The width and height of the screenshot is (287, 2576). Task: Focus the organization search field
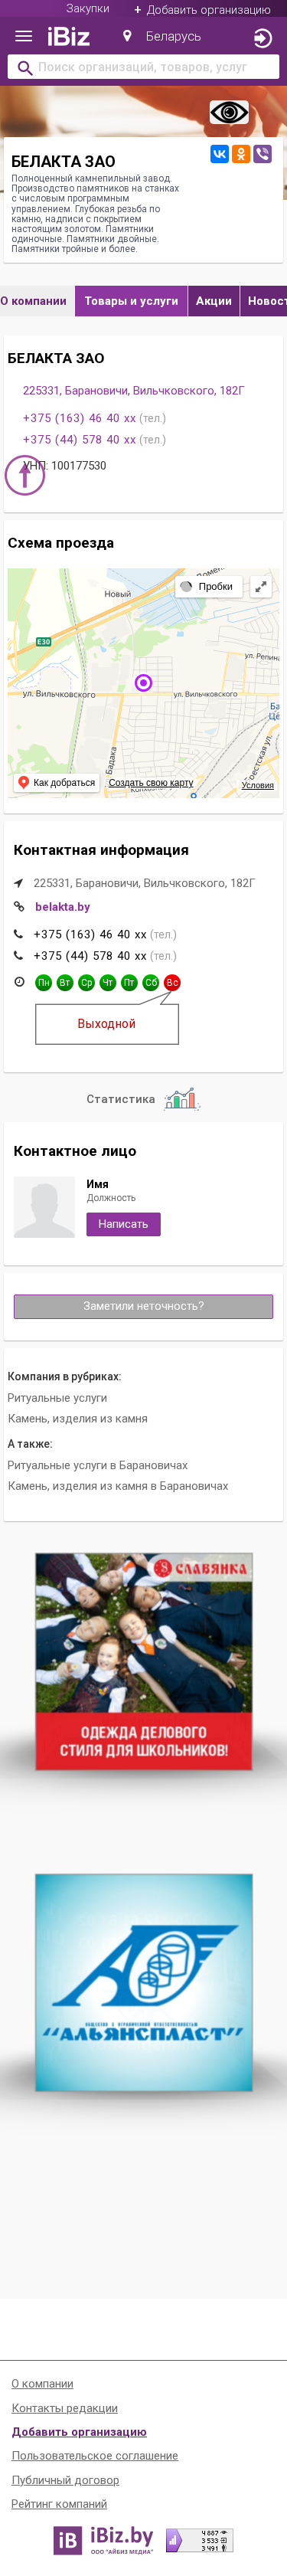[x=143, y=67]
